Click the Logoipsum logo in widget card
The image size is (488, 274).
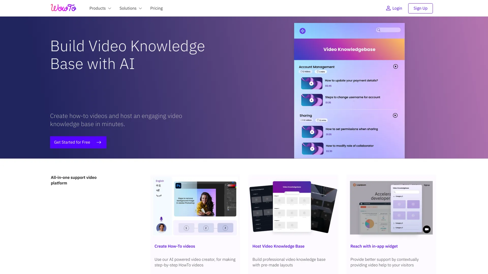click(x=359, y=185)
